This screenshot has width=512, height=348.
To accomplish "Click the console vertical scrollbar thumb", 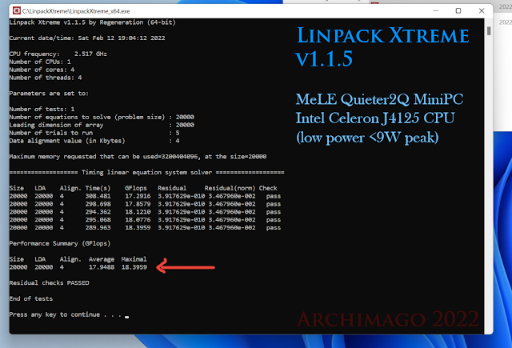I will click(x=489, y=31).
